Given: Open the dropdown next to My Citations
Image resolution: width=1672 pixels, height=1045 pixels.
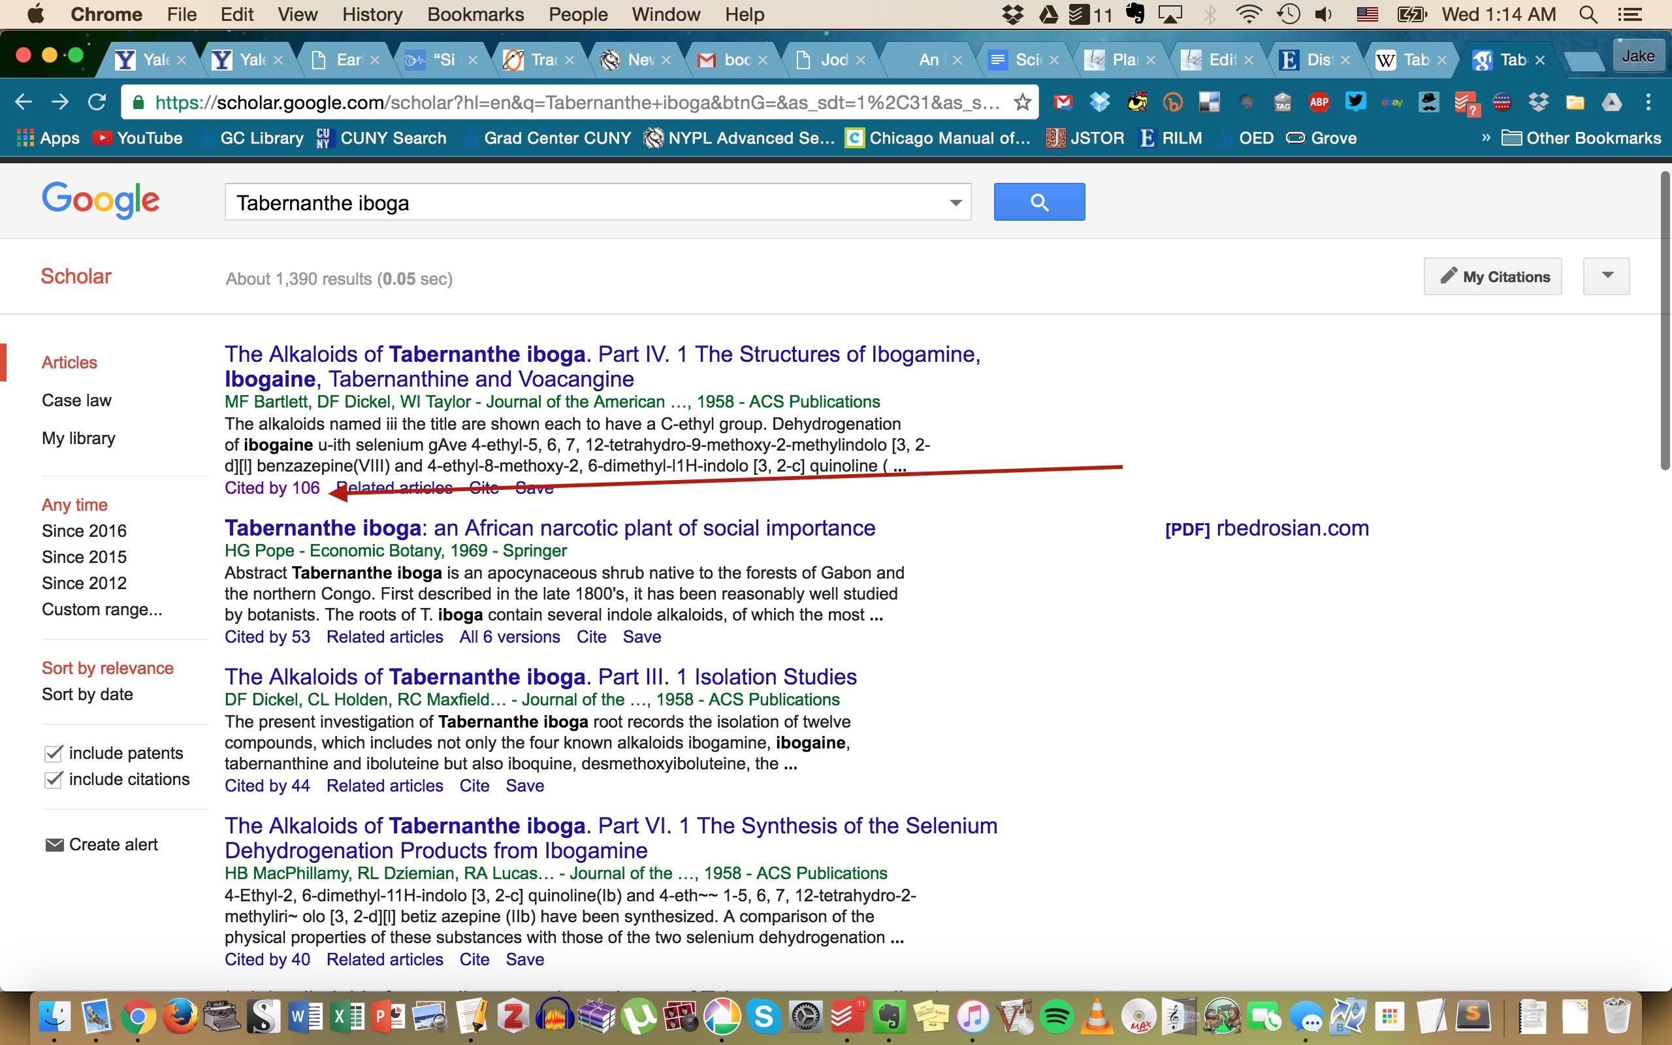Looking at the screenshot, I should click(x=1607, y=276).
